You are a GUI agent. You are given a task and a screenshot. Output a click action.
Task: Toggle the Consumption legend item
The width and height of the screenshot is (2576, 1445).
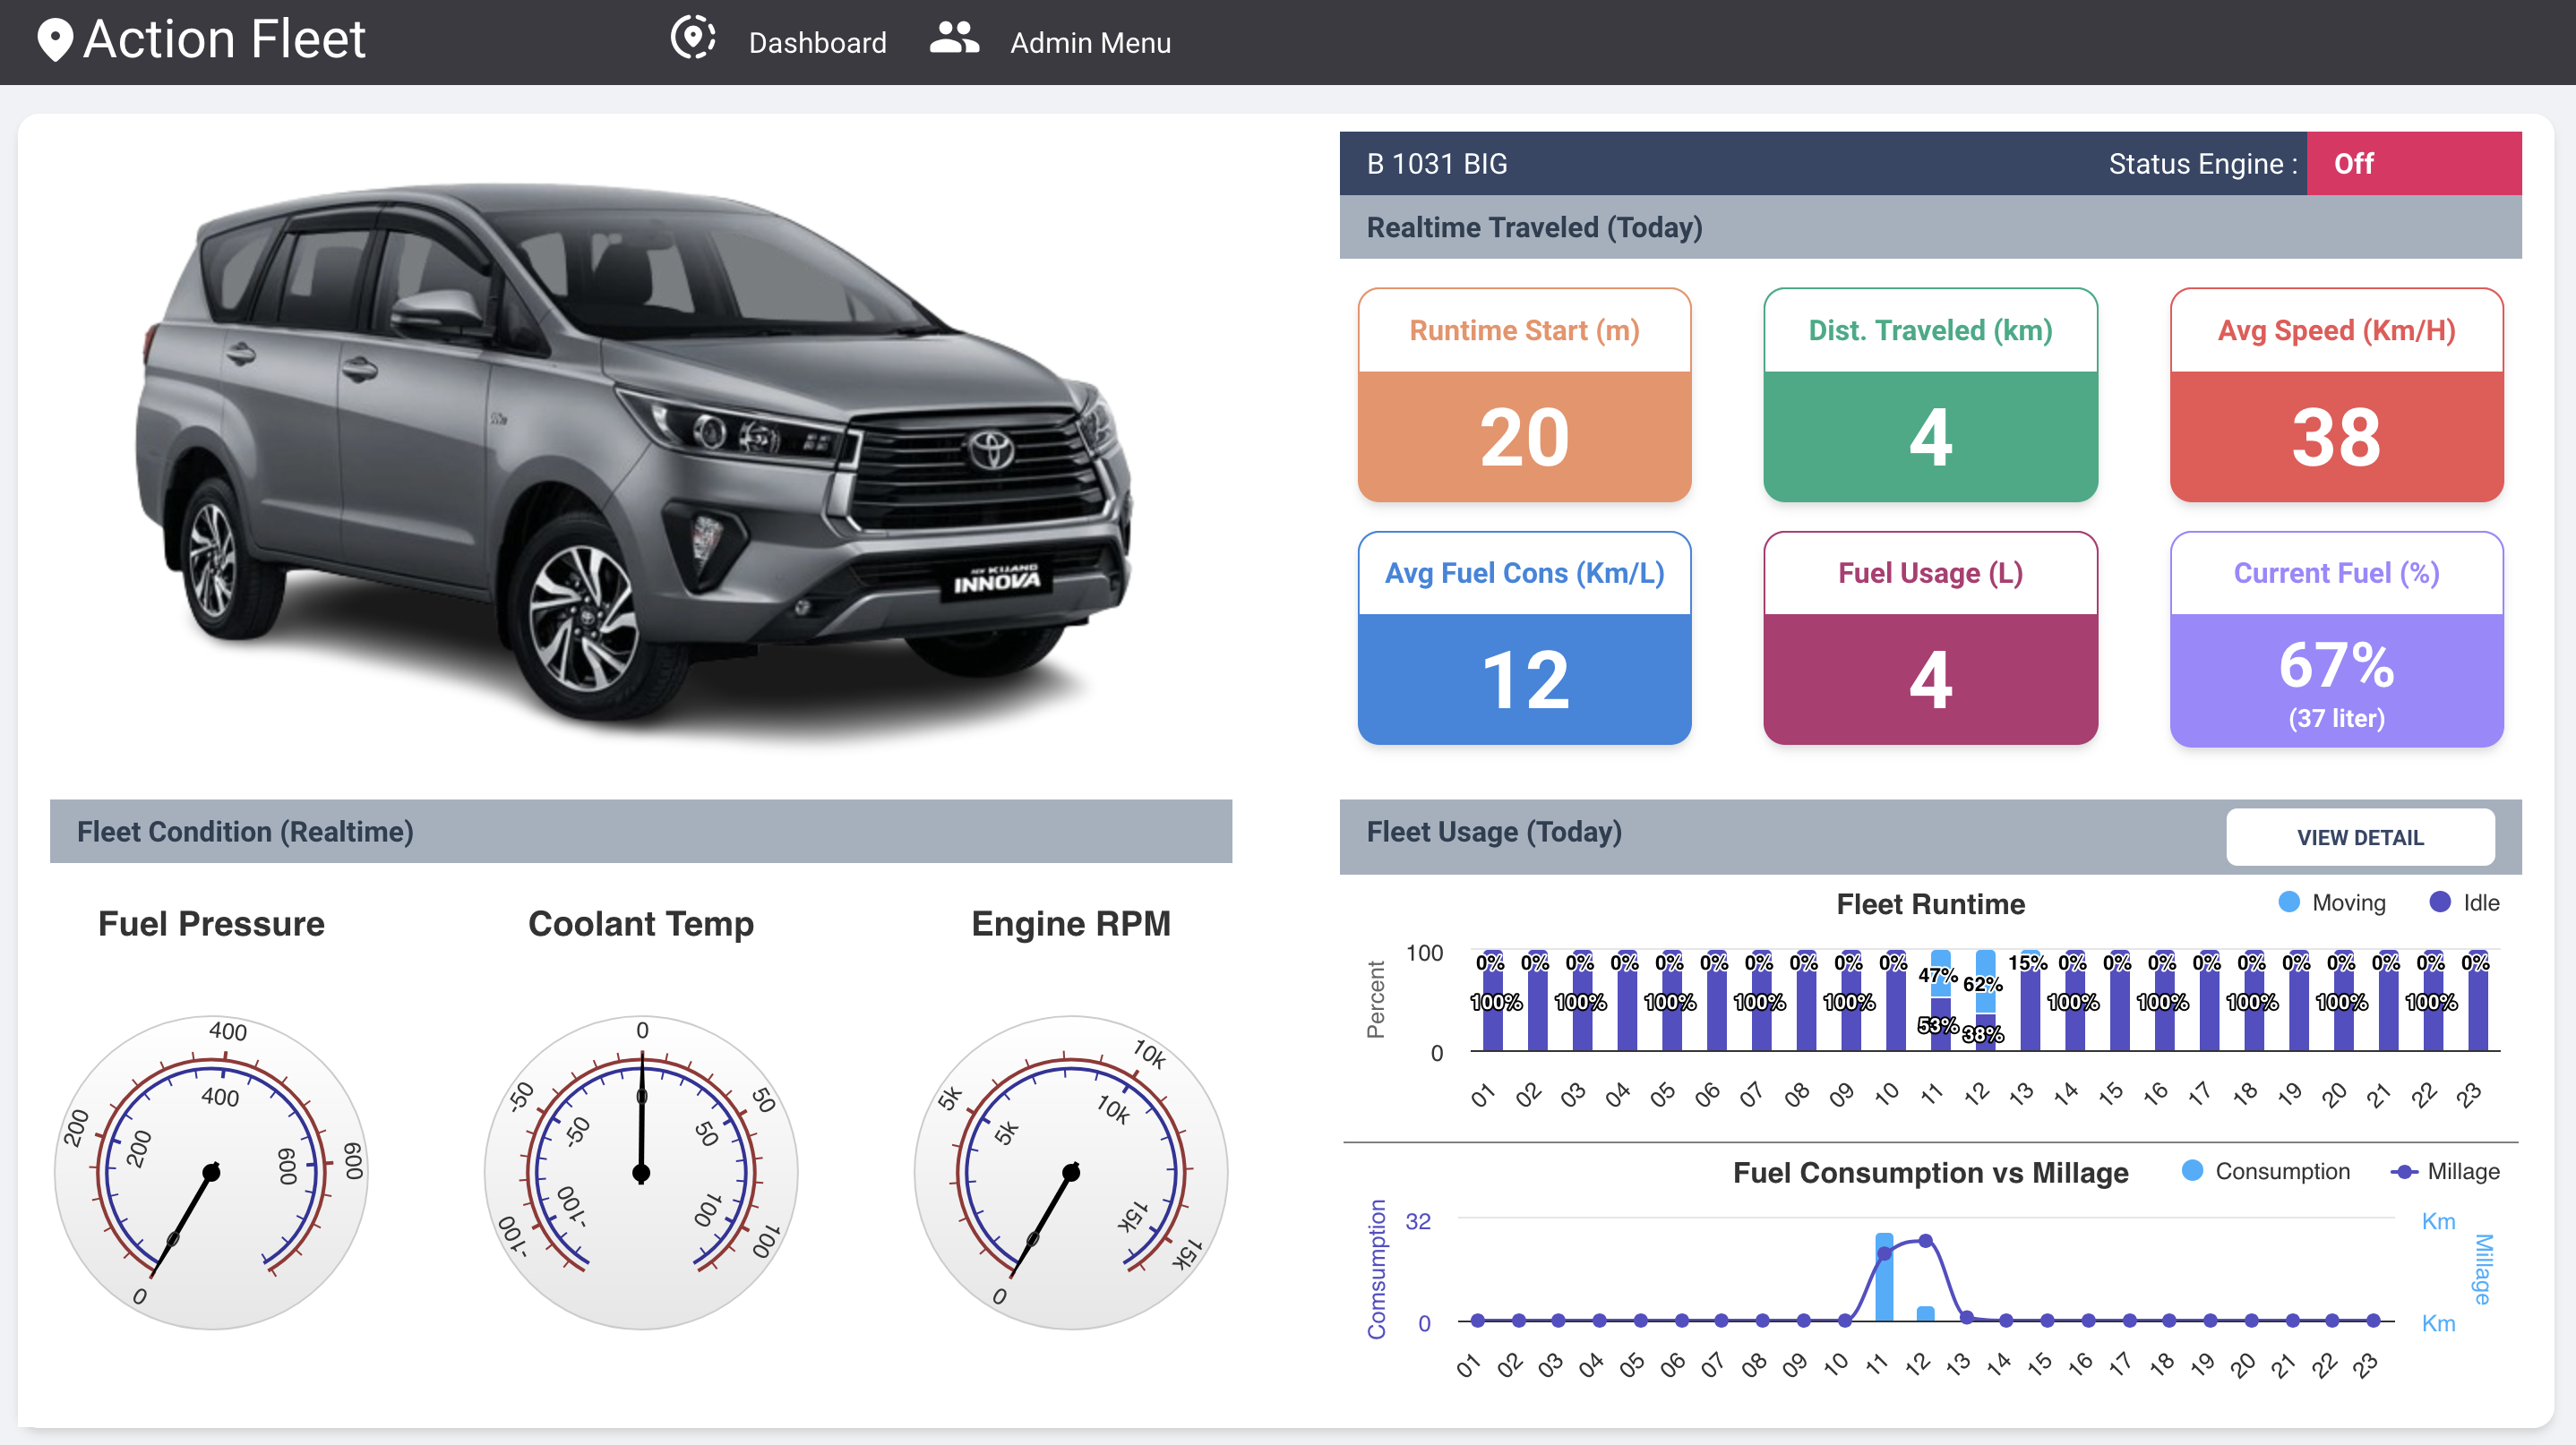[2265, 1171]
